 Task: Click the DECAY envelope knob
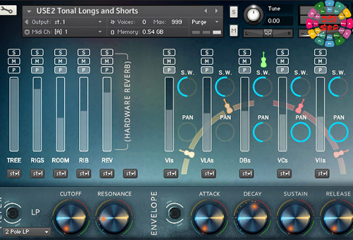[252, 218]
